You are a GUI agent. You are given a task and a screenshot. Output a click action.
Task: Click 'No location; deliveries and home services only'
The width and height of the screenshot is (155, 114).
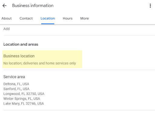(x=40, y=63)
